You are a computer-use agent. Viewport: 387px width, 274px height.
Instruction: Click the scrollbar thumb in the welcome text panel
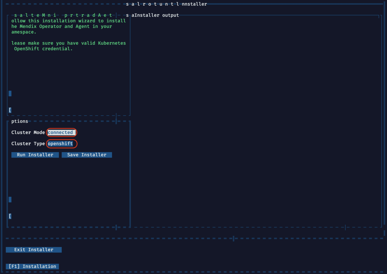coord(10,93)
